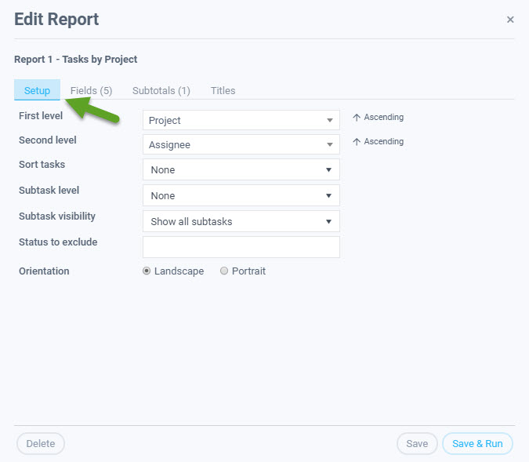Switch to the Fields (5) tab
The height and width of the screenshot is (462, 529).
[91, 90]
